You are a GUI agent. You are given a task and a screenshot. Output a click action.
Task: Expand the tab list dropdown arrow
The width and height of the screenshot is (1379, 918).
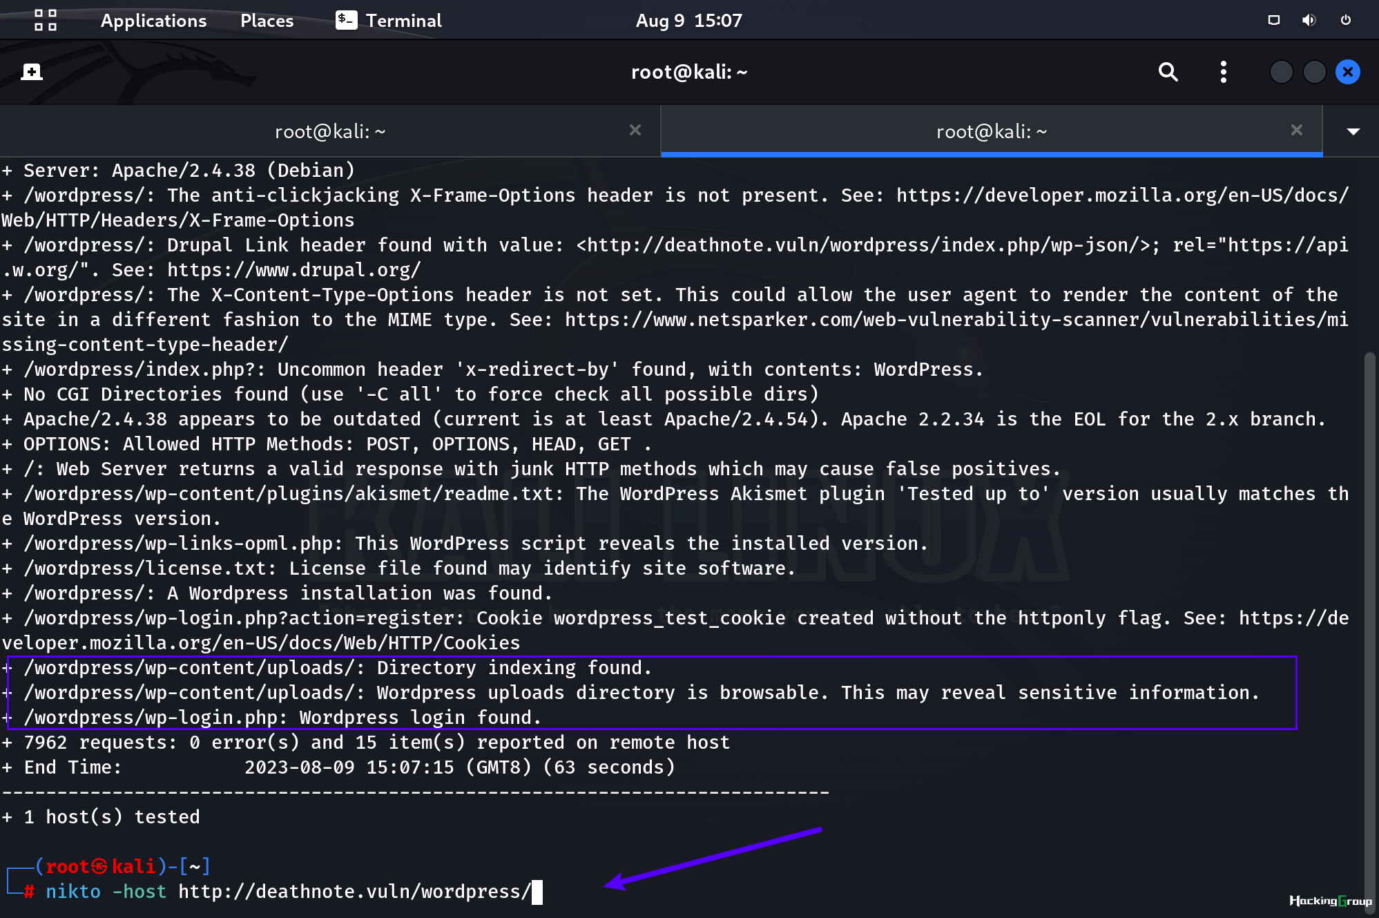(x=1353, y=131)
